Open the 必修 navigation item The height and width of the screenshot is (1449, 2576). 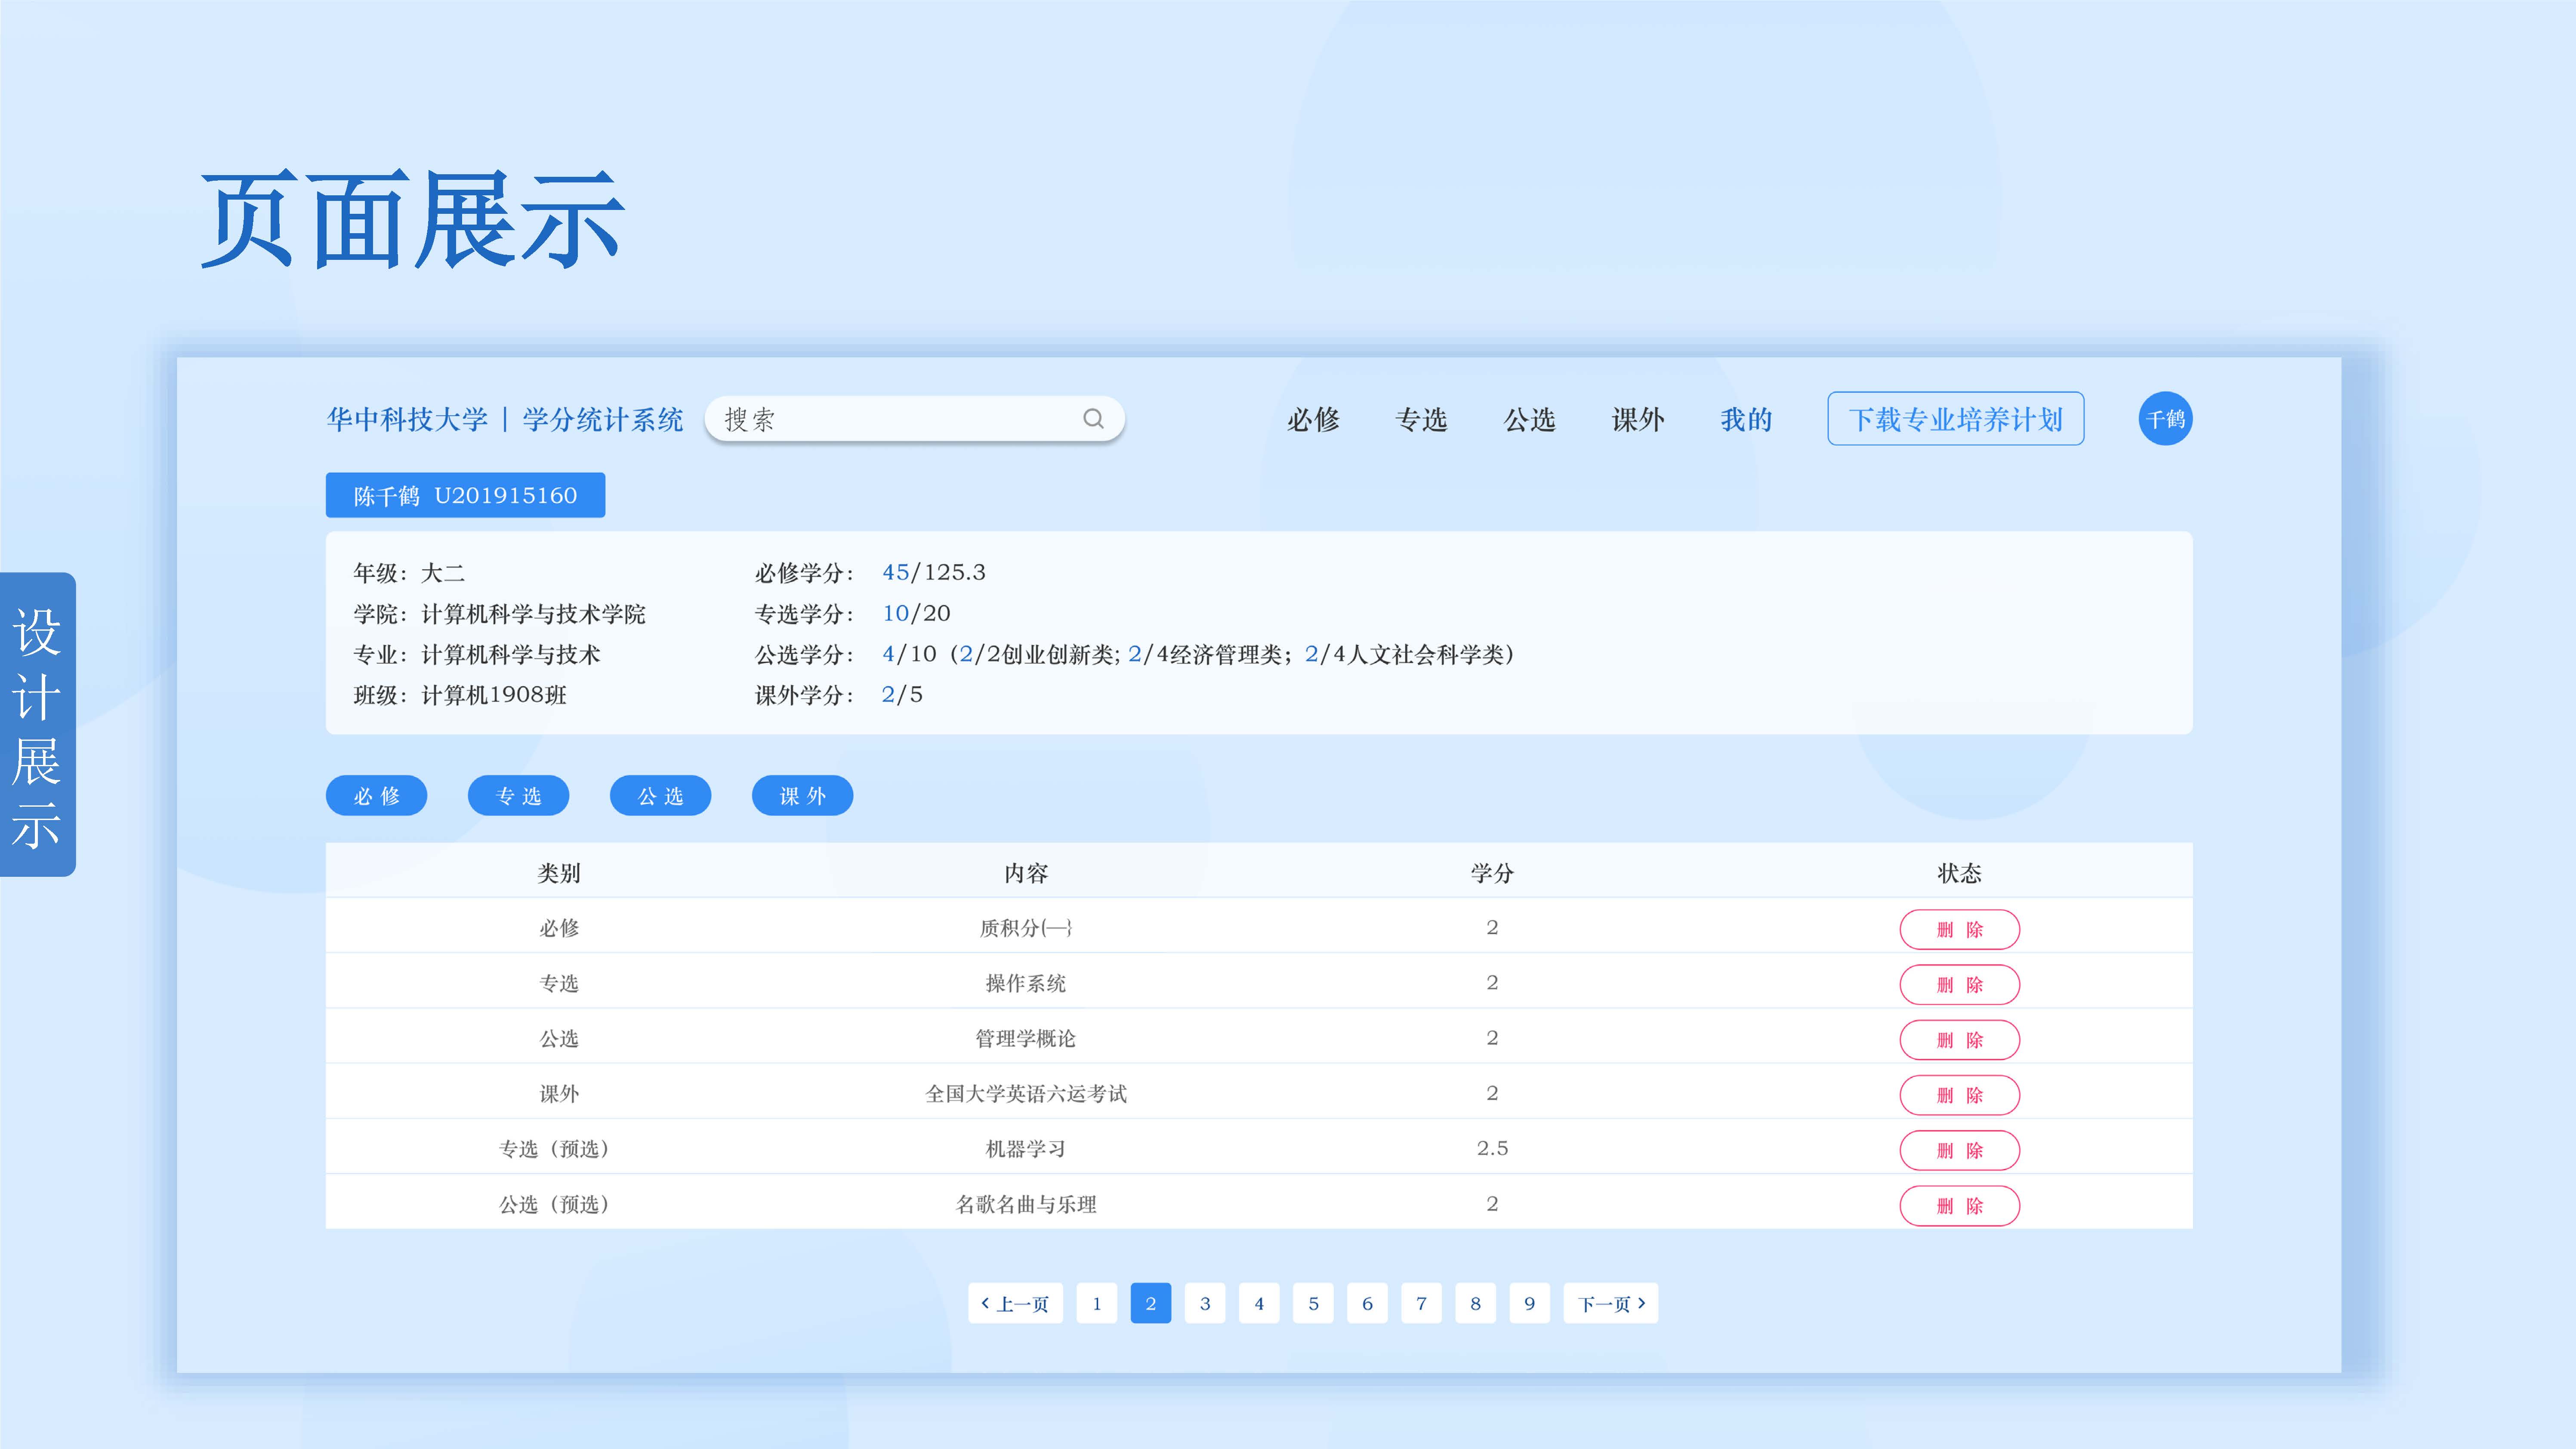pos(1313,420)
